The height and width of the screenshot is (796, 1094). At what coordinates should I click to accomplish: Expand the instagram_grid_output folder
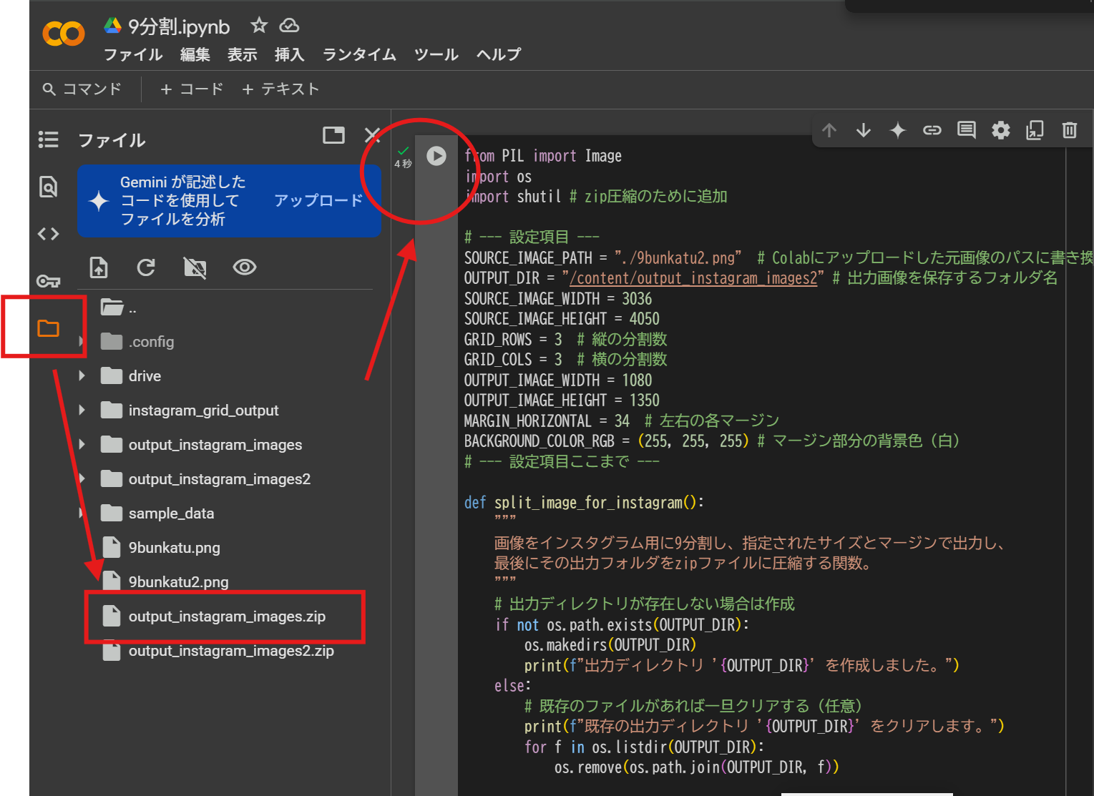point(82,411)
